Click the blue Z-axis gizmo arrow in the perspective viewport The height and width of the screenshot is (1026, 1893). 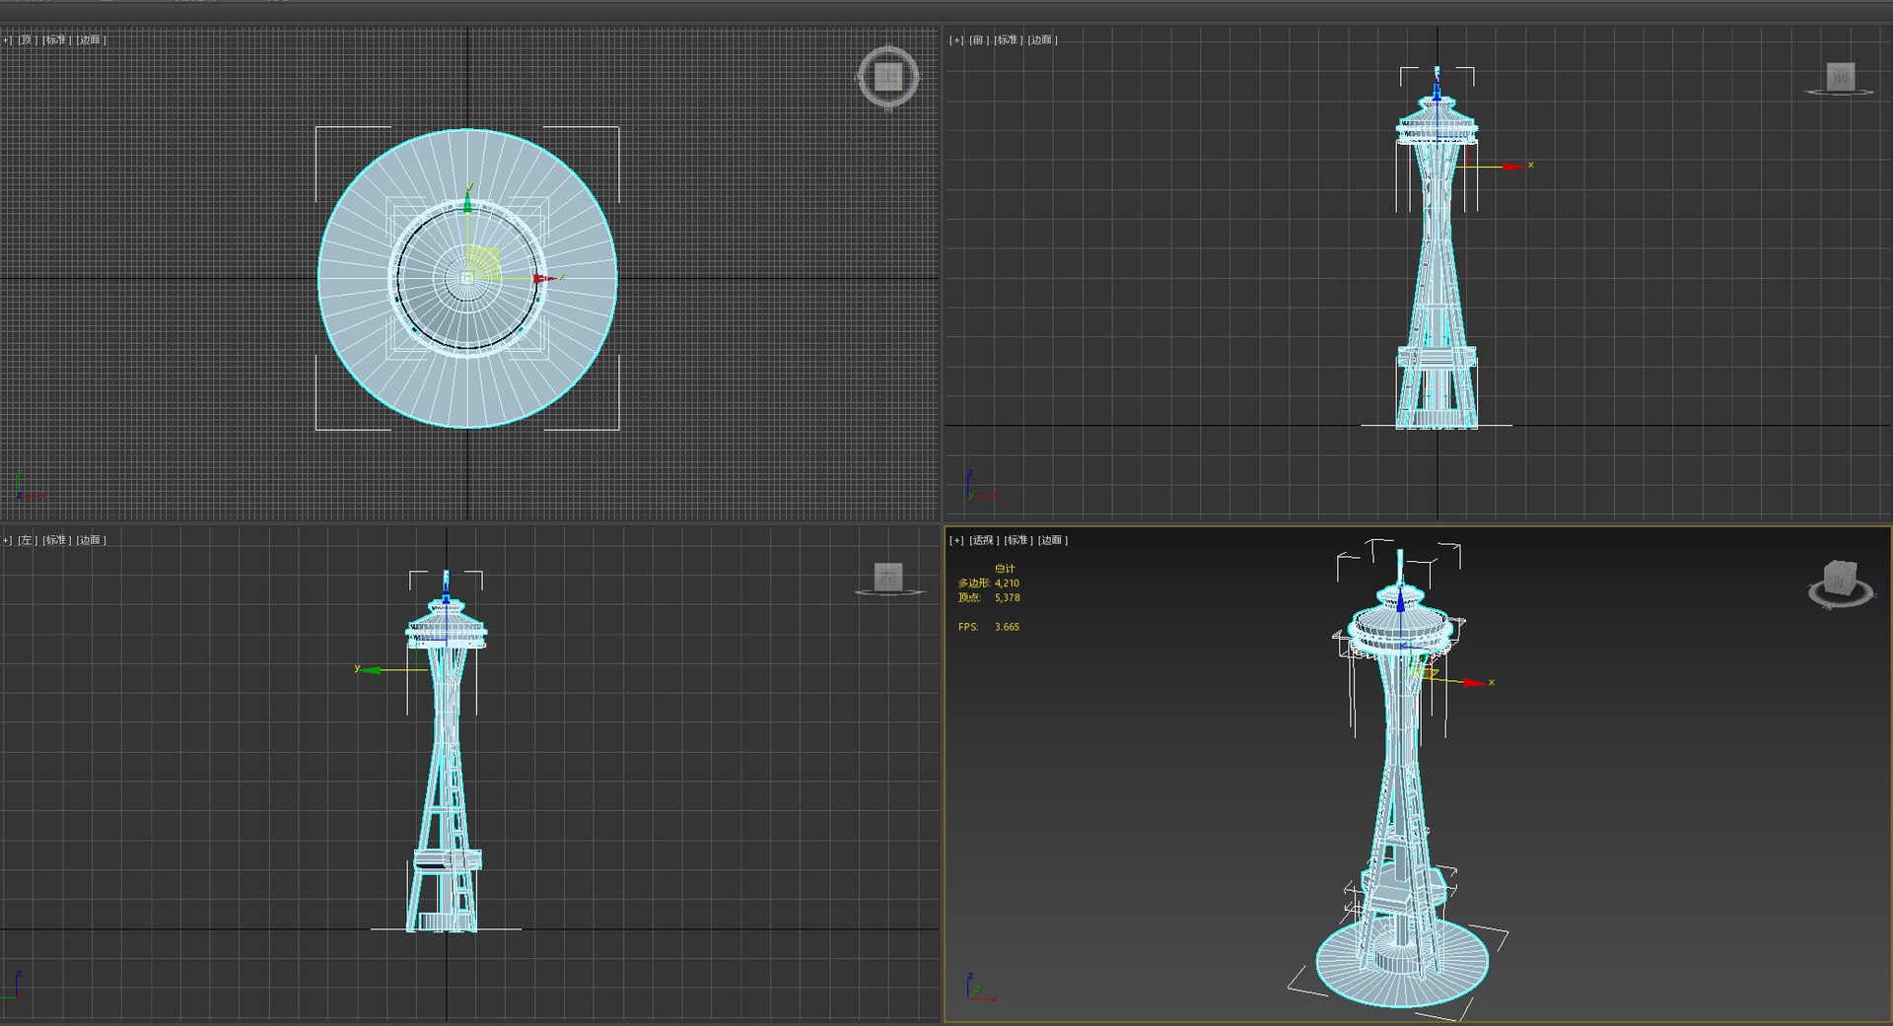click(1400, 600)
